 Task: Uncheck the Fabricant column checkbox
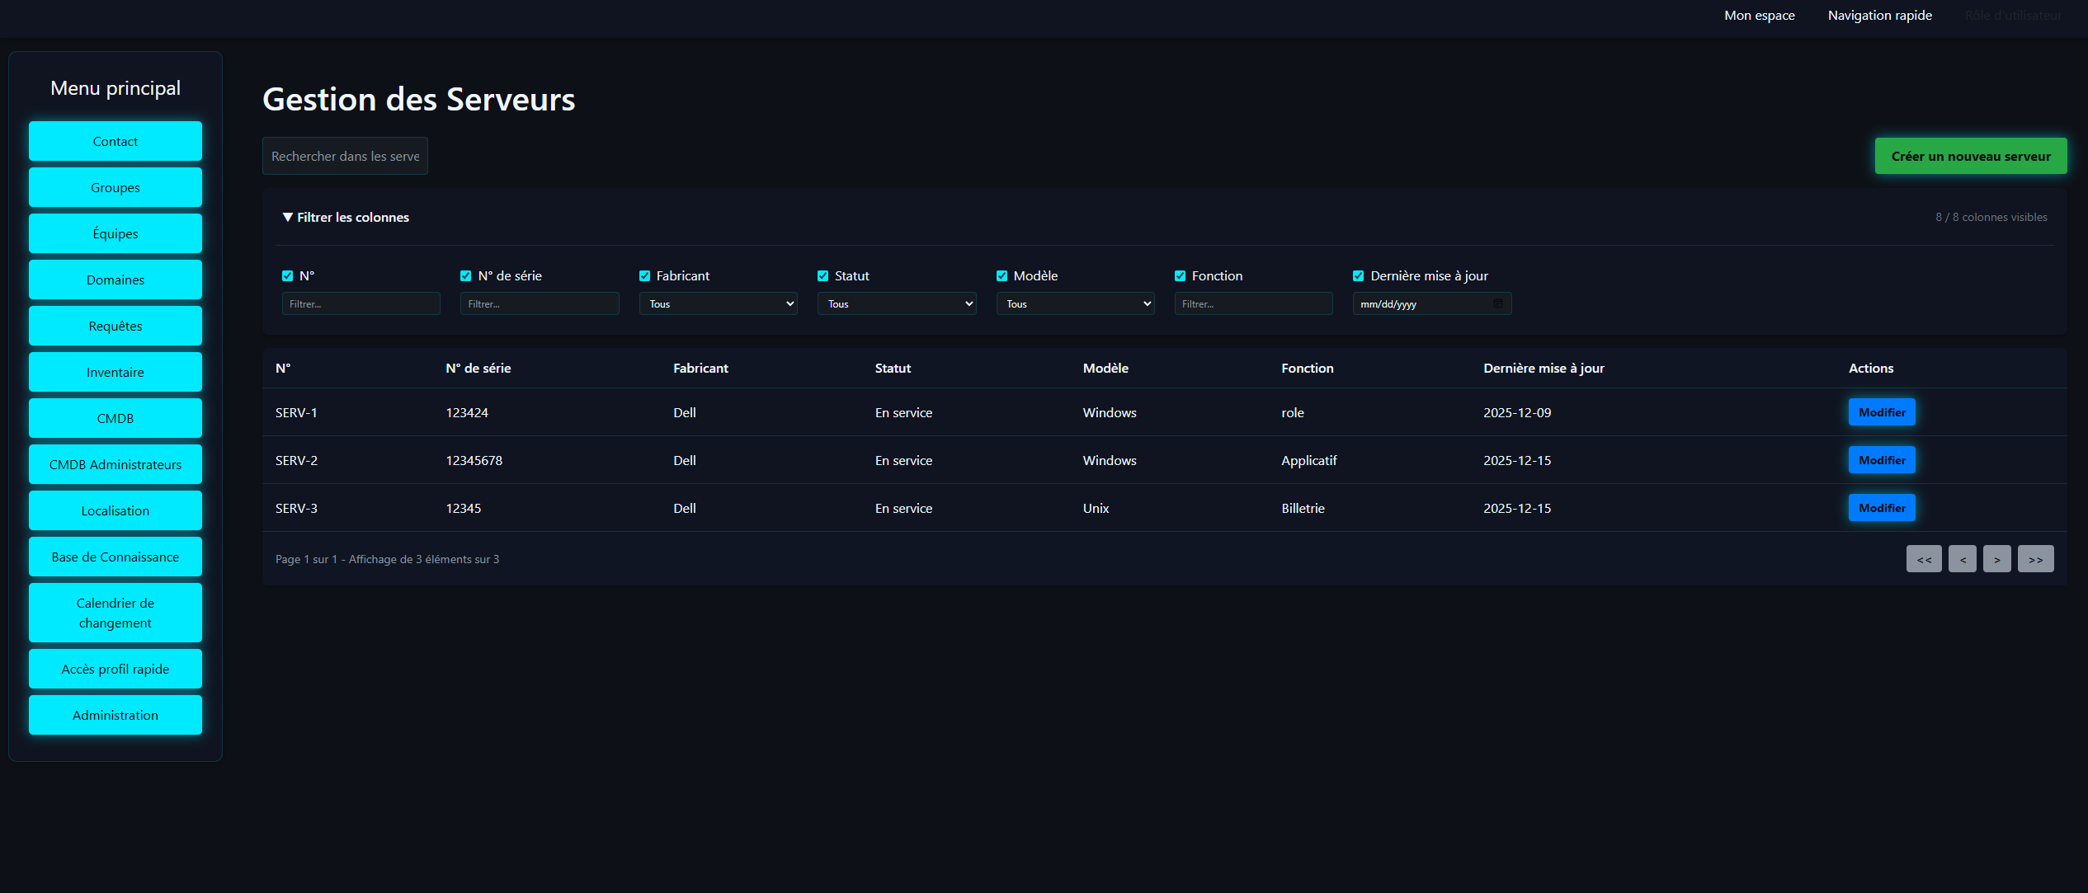tap(645, 275)
